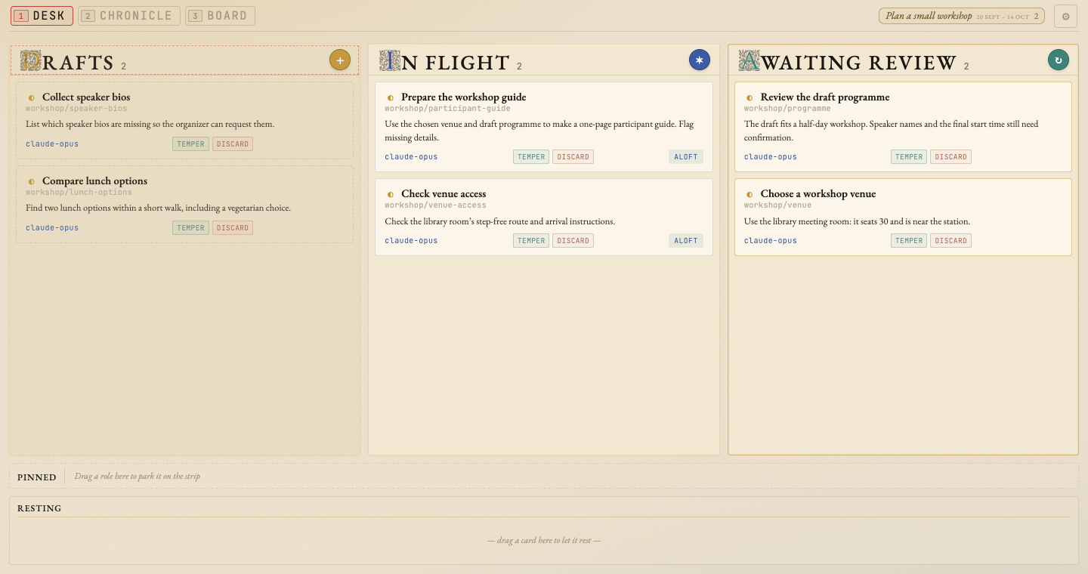Viewport: 1088px width, 574px height.
Task: Switch to the Chronicle tab
Action: coord(129,16)
